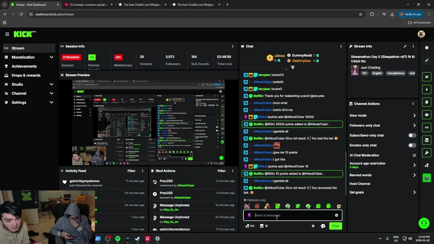Click the browser address bar
The image size is (434, 244).
point(193,14)
